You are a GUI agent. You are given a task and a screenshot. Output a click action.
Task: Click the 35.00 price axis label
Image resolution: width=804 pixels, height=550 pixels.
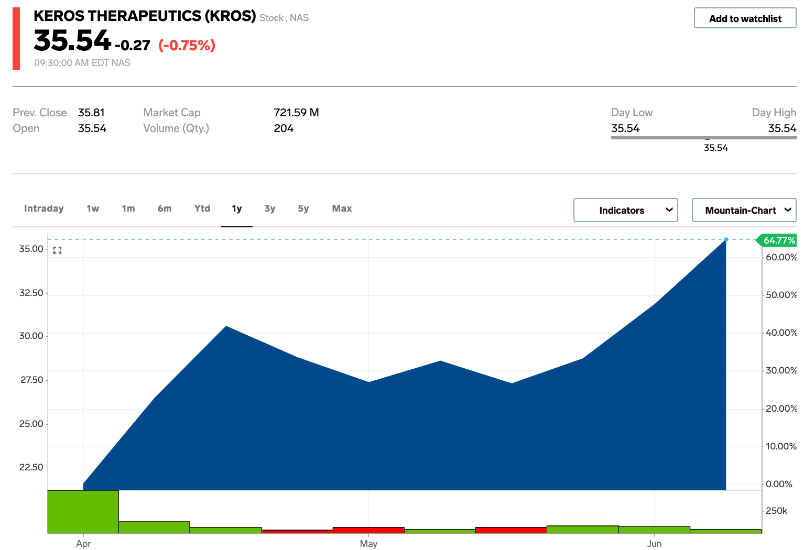coord(31,249)
